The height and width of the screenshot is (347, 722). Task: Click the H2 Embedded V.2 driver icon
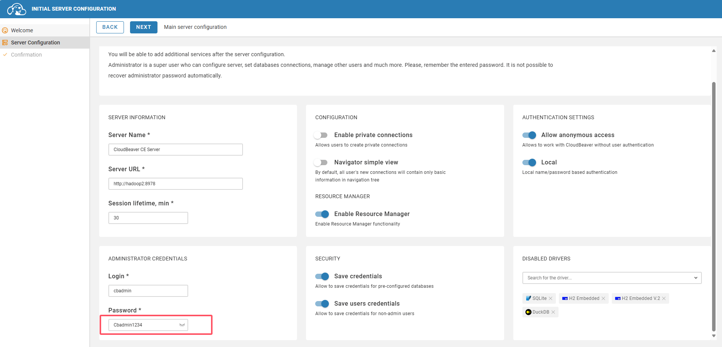618,298
